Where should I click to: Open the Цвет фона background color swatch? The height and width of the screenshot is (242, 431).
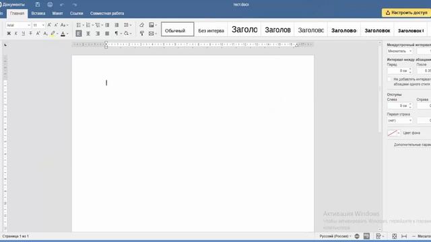(x=394, y=133)
